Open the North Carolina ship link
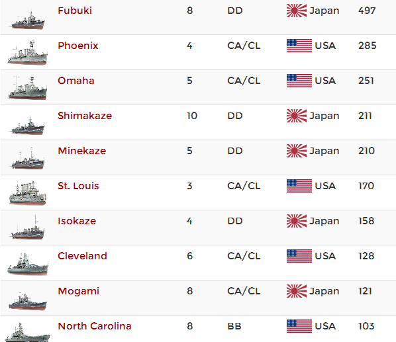Viewport: 396px width, 342px height. click(x=95, y=326)
